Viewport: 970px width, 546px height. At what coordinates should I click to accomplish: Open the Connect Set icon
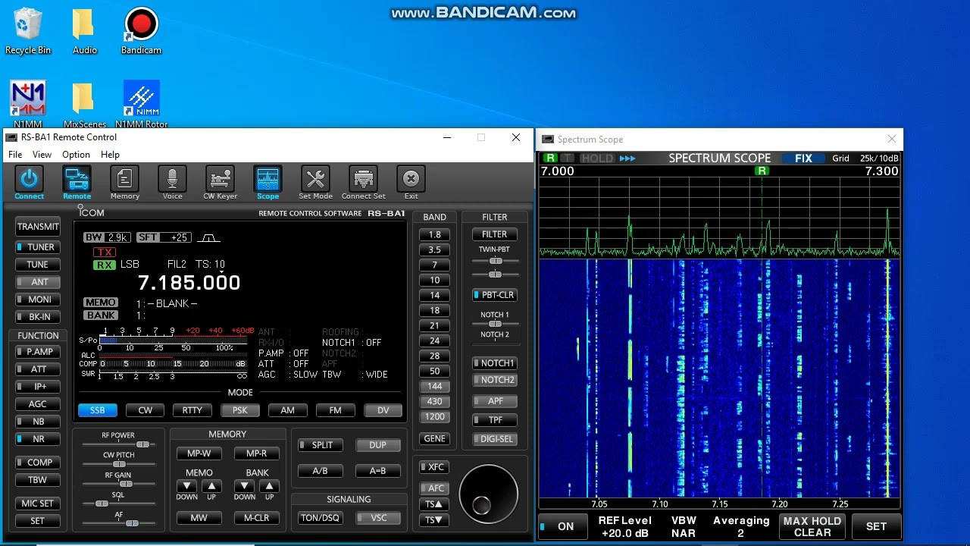[363, 179]
